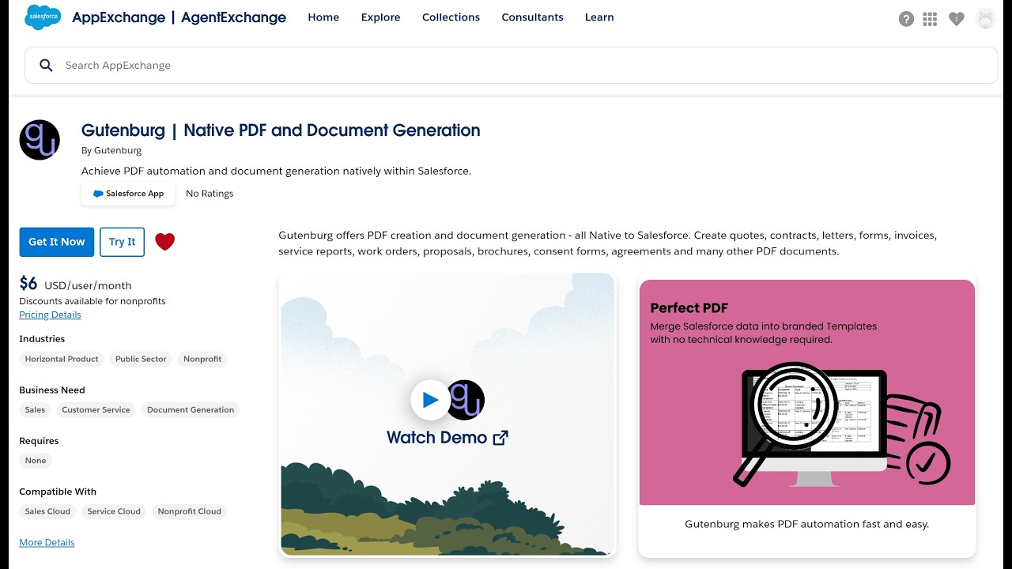
Task: Play the demo video
Action: pos(430,400)
